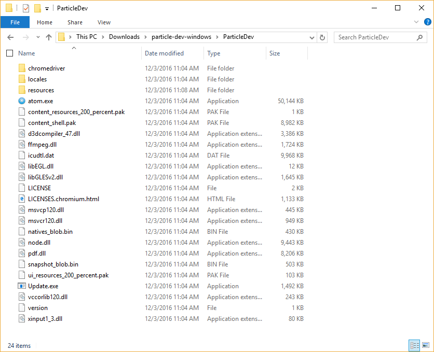This screenshot has width=434, height=352.
Task: Click the DAT File type cell
Action: click(219, 156)
